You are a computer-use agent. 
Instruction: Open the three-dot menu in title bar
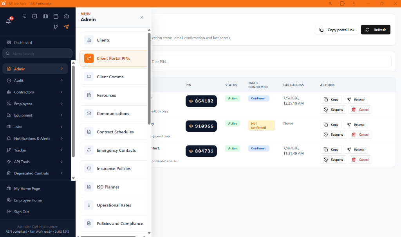click(354, 4)
